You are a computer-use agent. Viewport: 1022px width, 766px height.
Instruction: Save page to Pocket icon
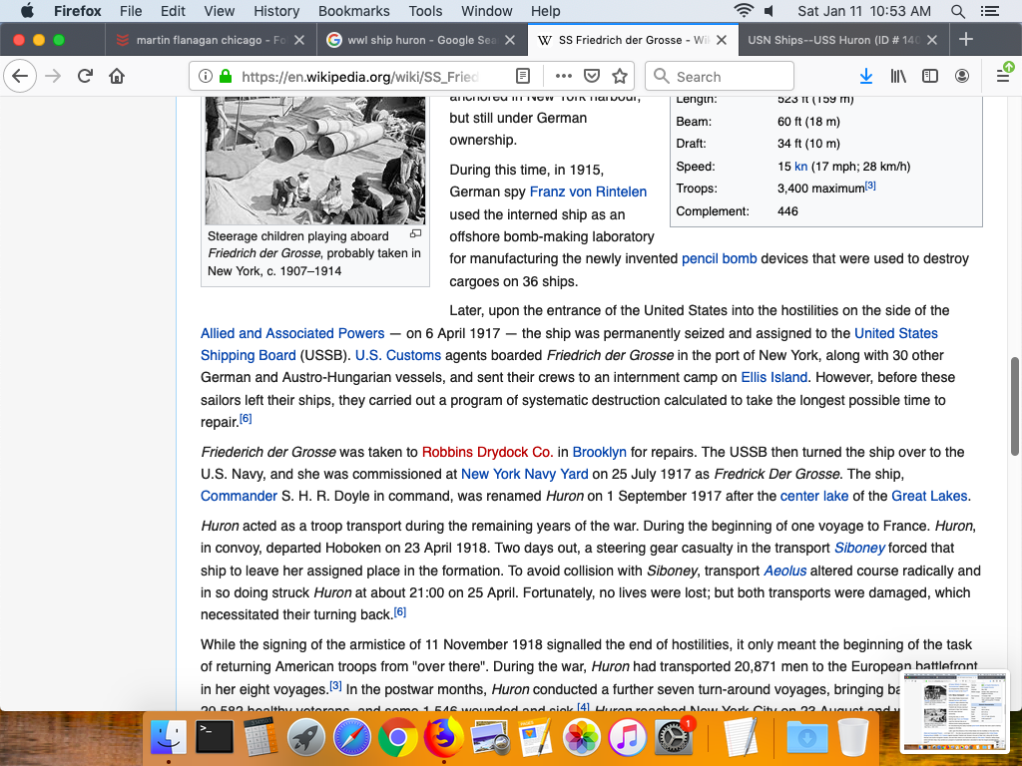[592, 77]
